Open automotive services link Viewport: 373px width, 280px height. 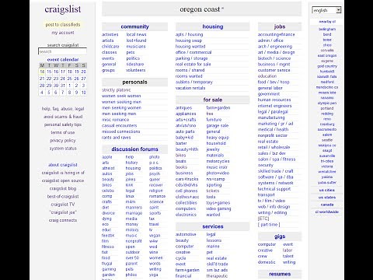pyautogui.click(x=186, y=234)
